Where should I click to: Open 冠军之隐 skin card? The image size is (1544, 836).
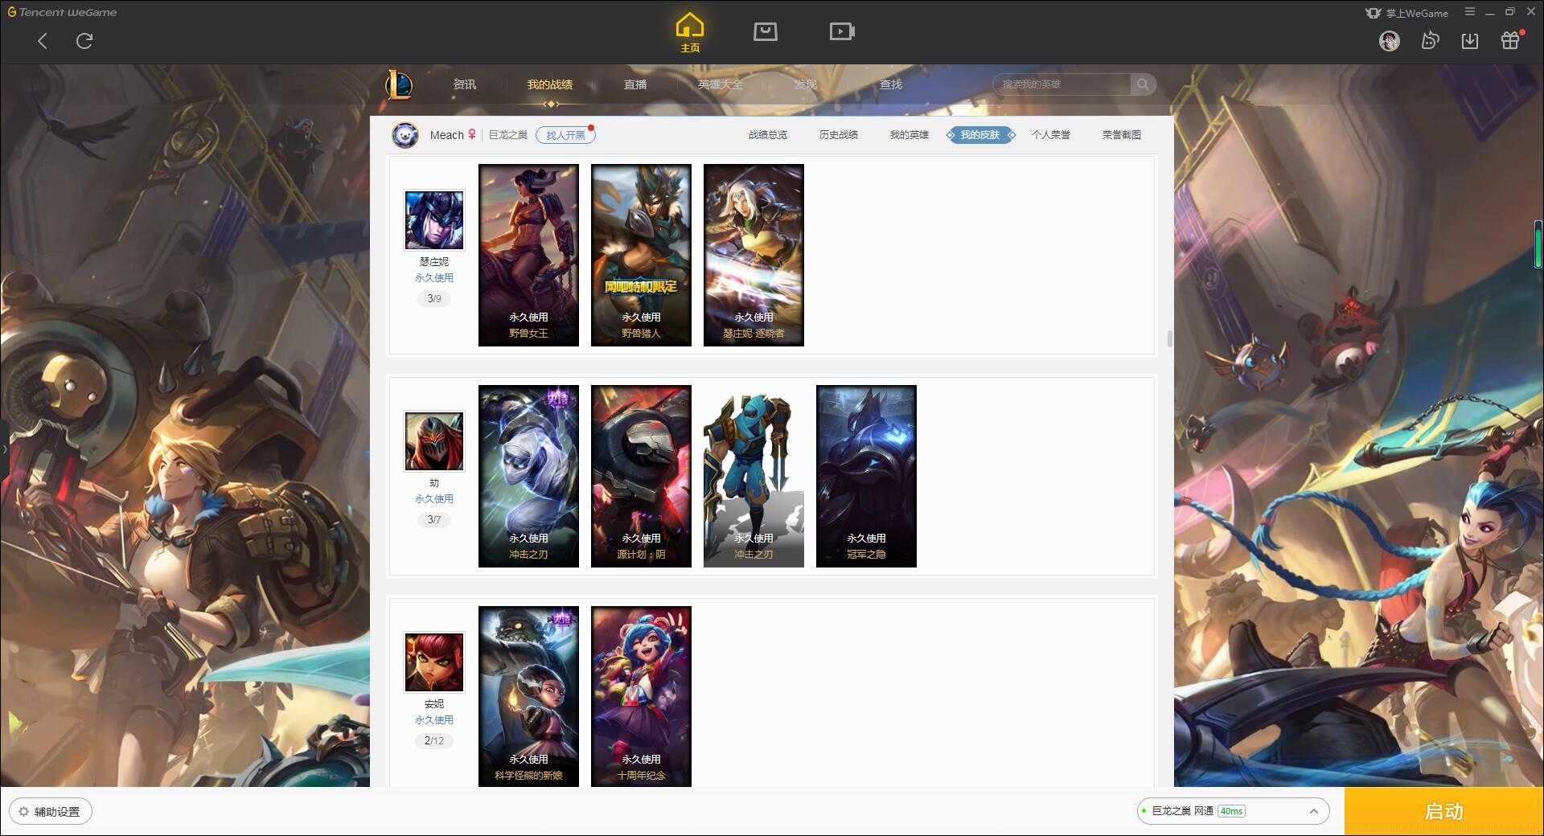pyautogui.click(x=866, y=477)
